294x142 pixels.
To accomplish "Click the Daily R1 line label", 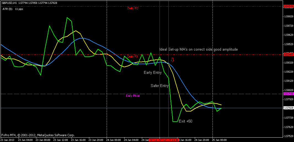I will point(133,56).
